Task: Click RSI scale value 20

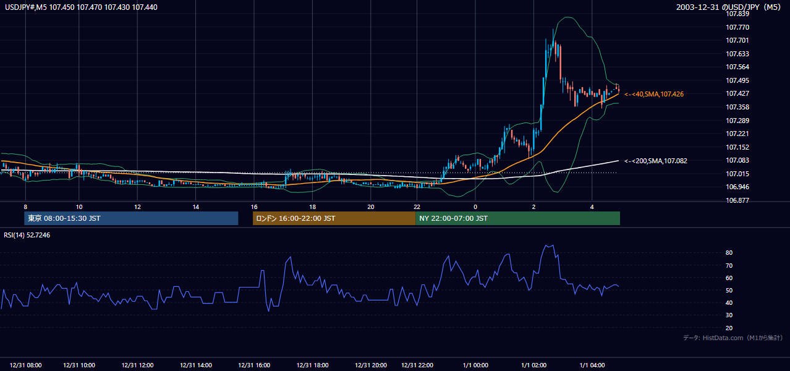Action: (x=729, y=328)
